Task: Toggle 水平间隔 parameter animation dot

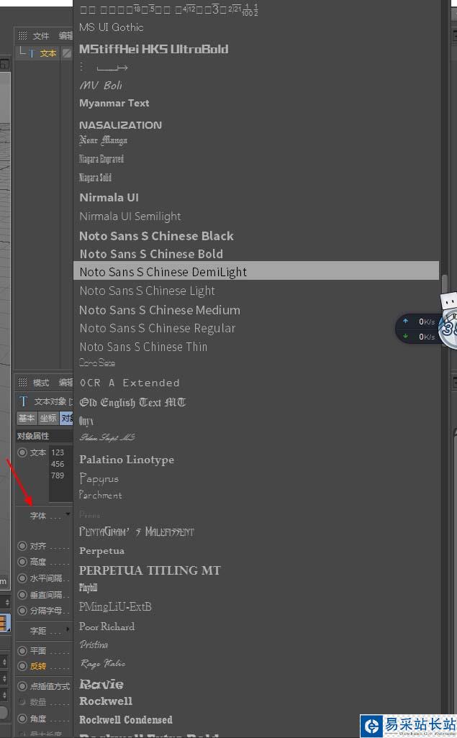Action: point(22,578)
